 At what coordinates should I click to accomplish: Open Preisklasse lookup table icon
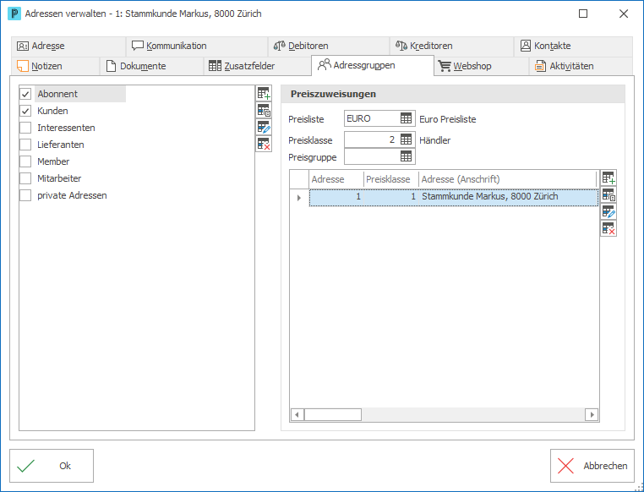pyautogui.click(x=406, y=139)
